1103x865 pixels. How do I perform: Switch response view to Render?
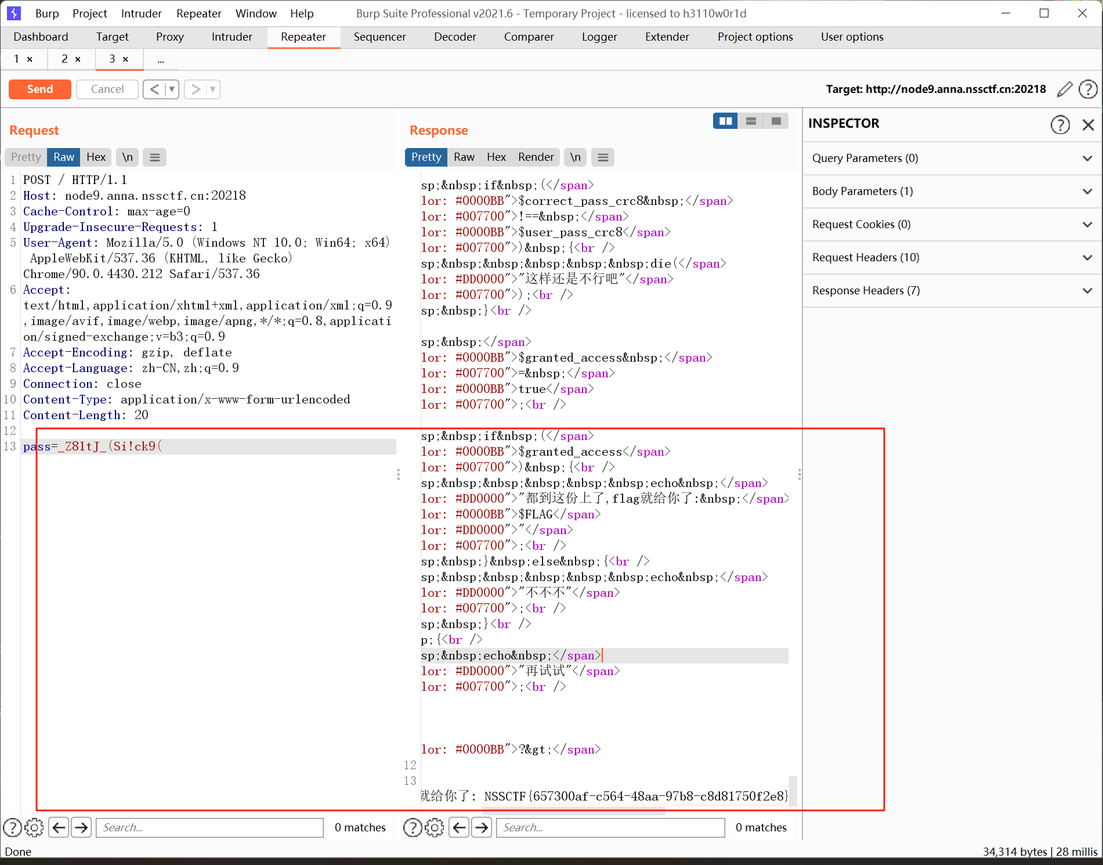(536, 157)
